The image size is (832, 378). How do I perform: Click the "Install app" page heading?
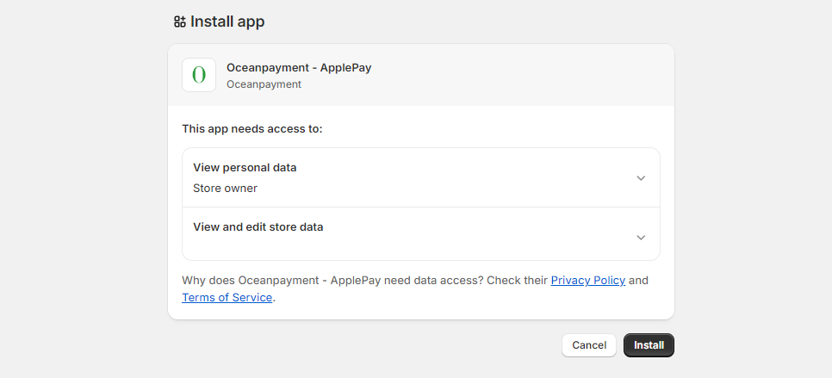click(x=227, y=22)
